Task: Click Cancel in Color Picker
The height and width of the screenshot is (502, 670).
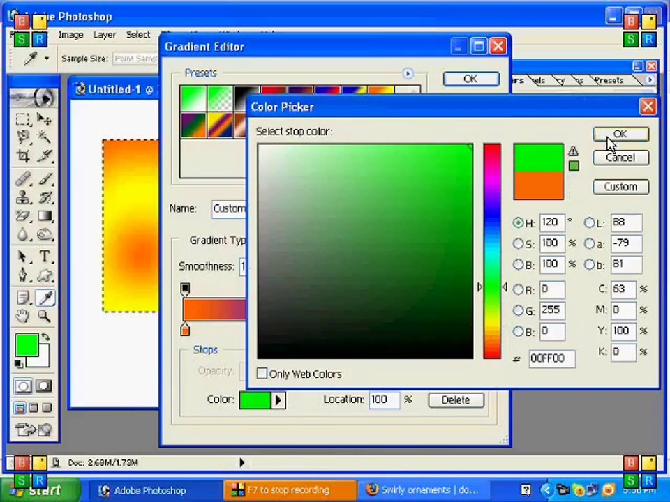Action: pyautogui.click(x=621, y=158)
